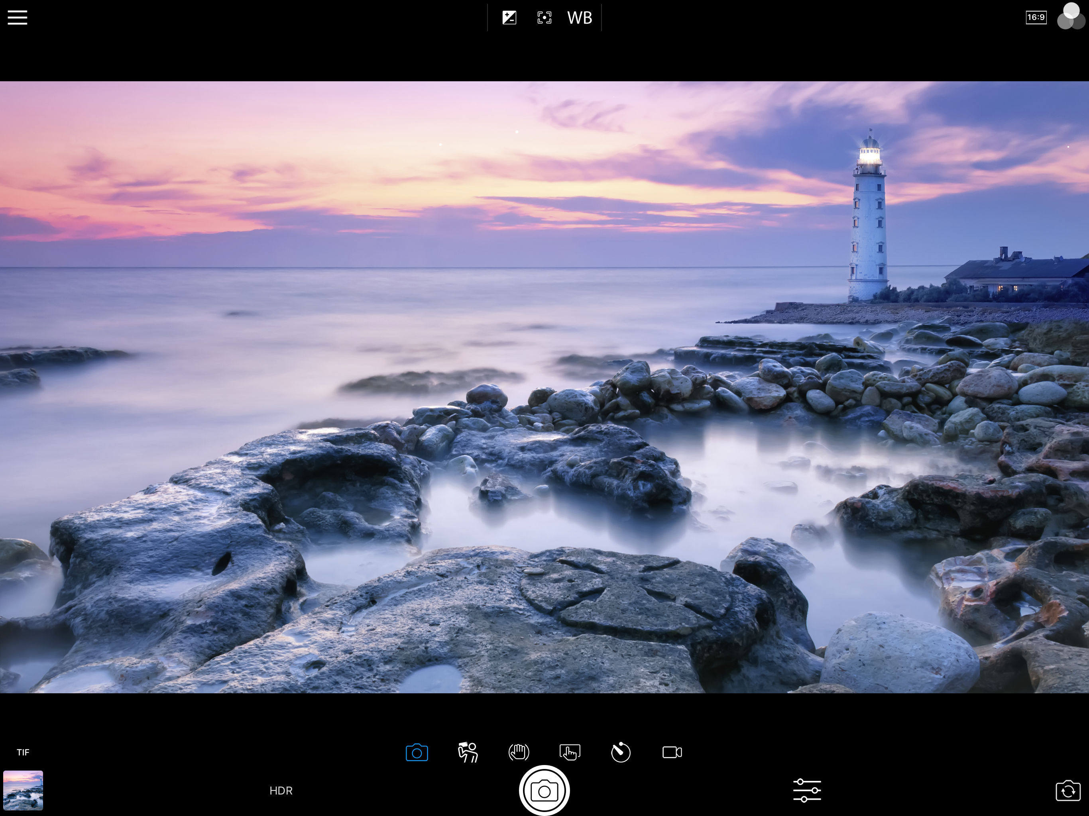
Task: Tap the lighthouse to set focus
Action: coord(869,222)
